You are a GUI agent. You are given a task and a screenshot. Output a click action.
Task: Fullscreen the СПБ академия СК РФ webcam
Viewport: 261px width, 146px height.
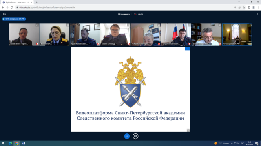tap(250, 25)
